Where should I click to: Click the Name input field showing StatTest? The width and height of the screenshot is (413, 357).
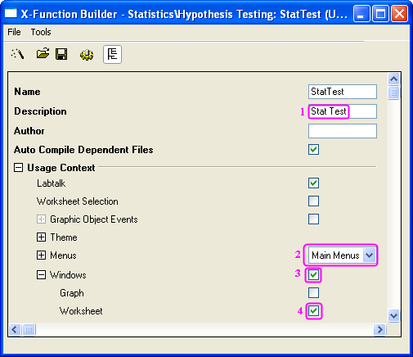(343, 92)
